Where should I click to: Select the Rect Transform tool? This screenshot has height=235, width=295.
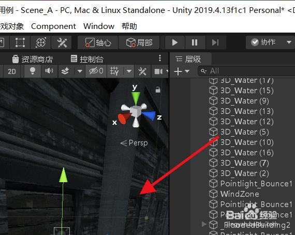20,42
